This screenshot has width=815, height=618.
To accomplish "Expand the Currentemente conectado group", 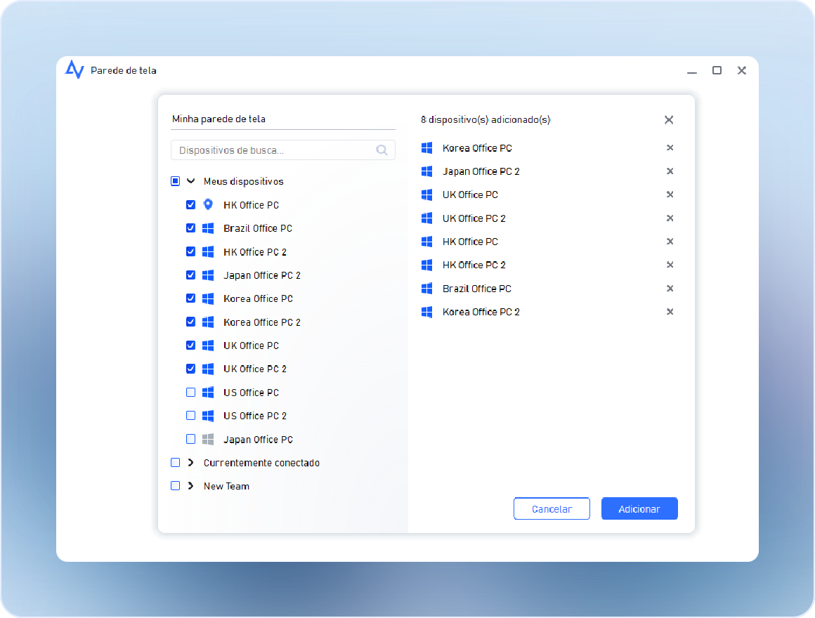I will tap(190, 463).
